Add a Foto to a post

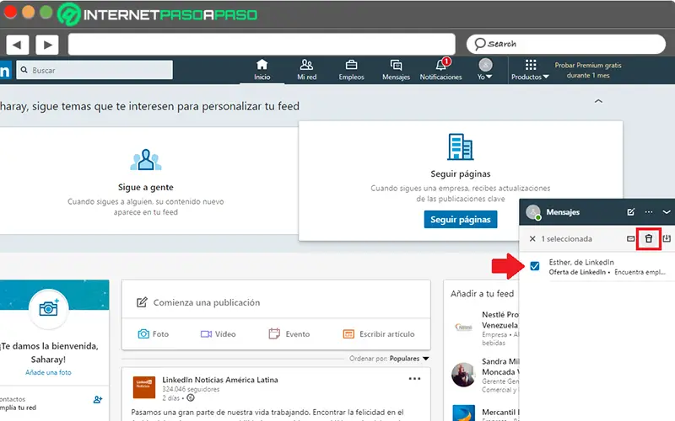click(x=154, y=333)
